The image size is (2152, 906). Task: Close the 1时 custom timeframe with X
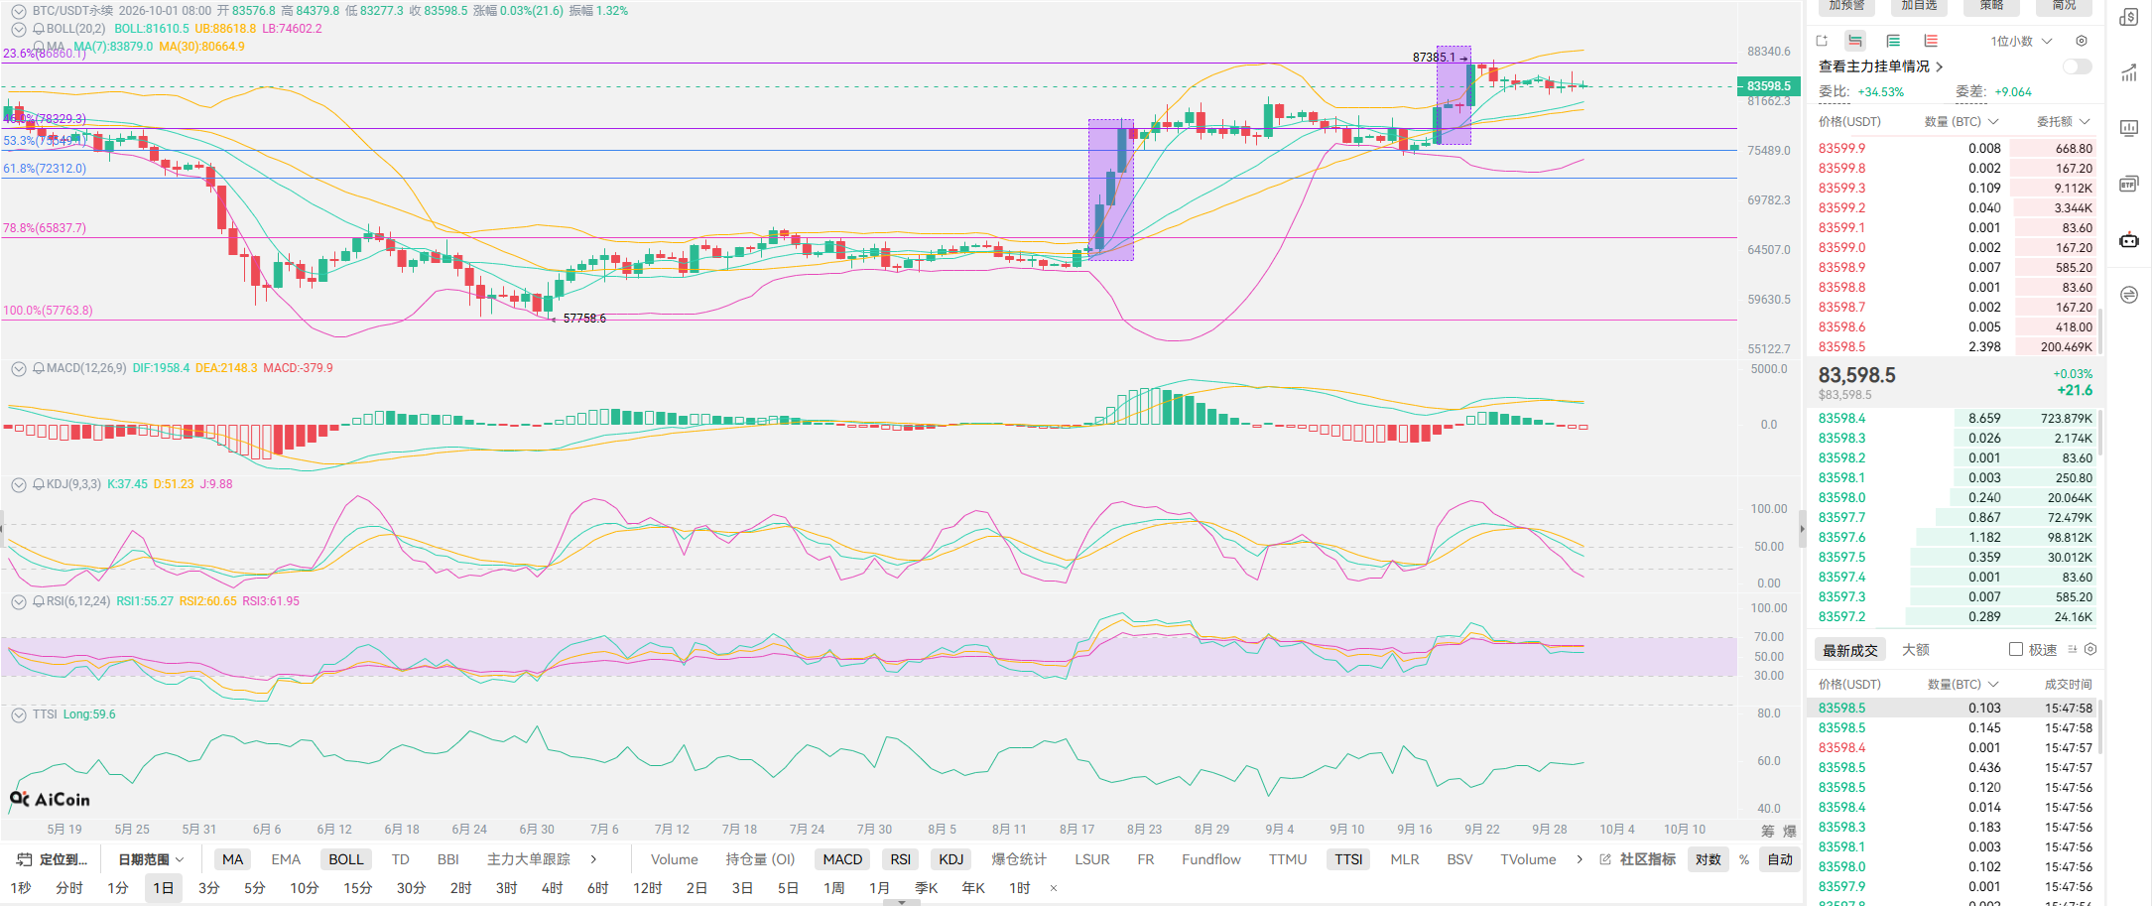pyautogui.click(x=1054, y=888)
